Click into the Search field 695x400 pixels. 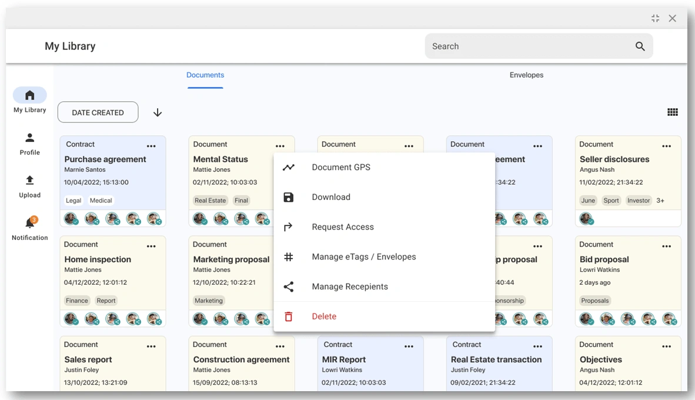[539, 46]
